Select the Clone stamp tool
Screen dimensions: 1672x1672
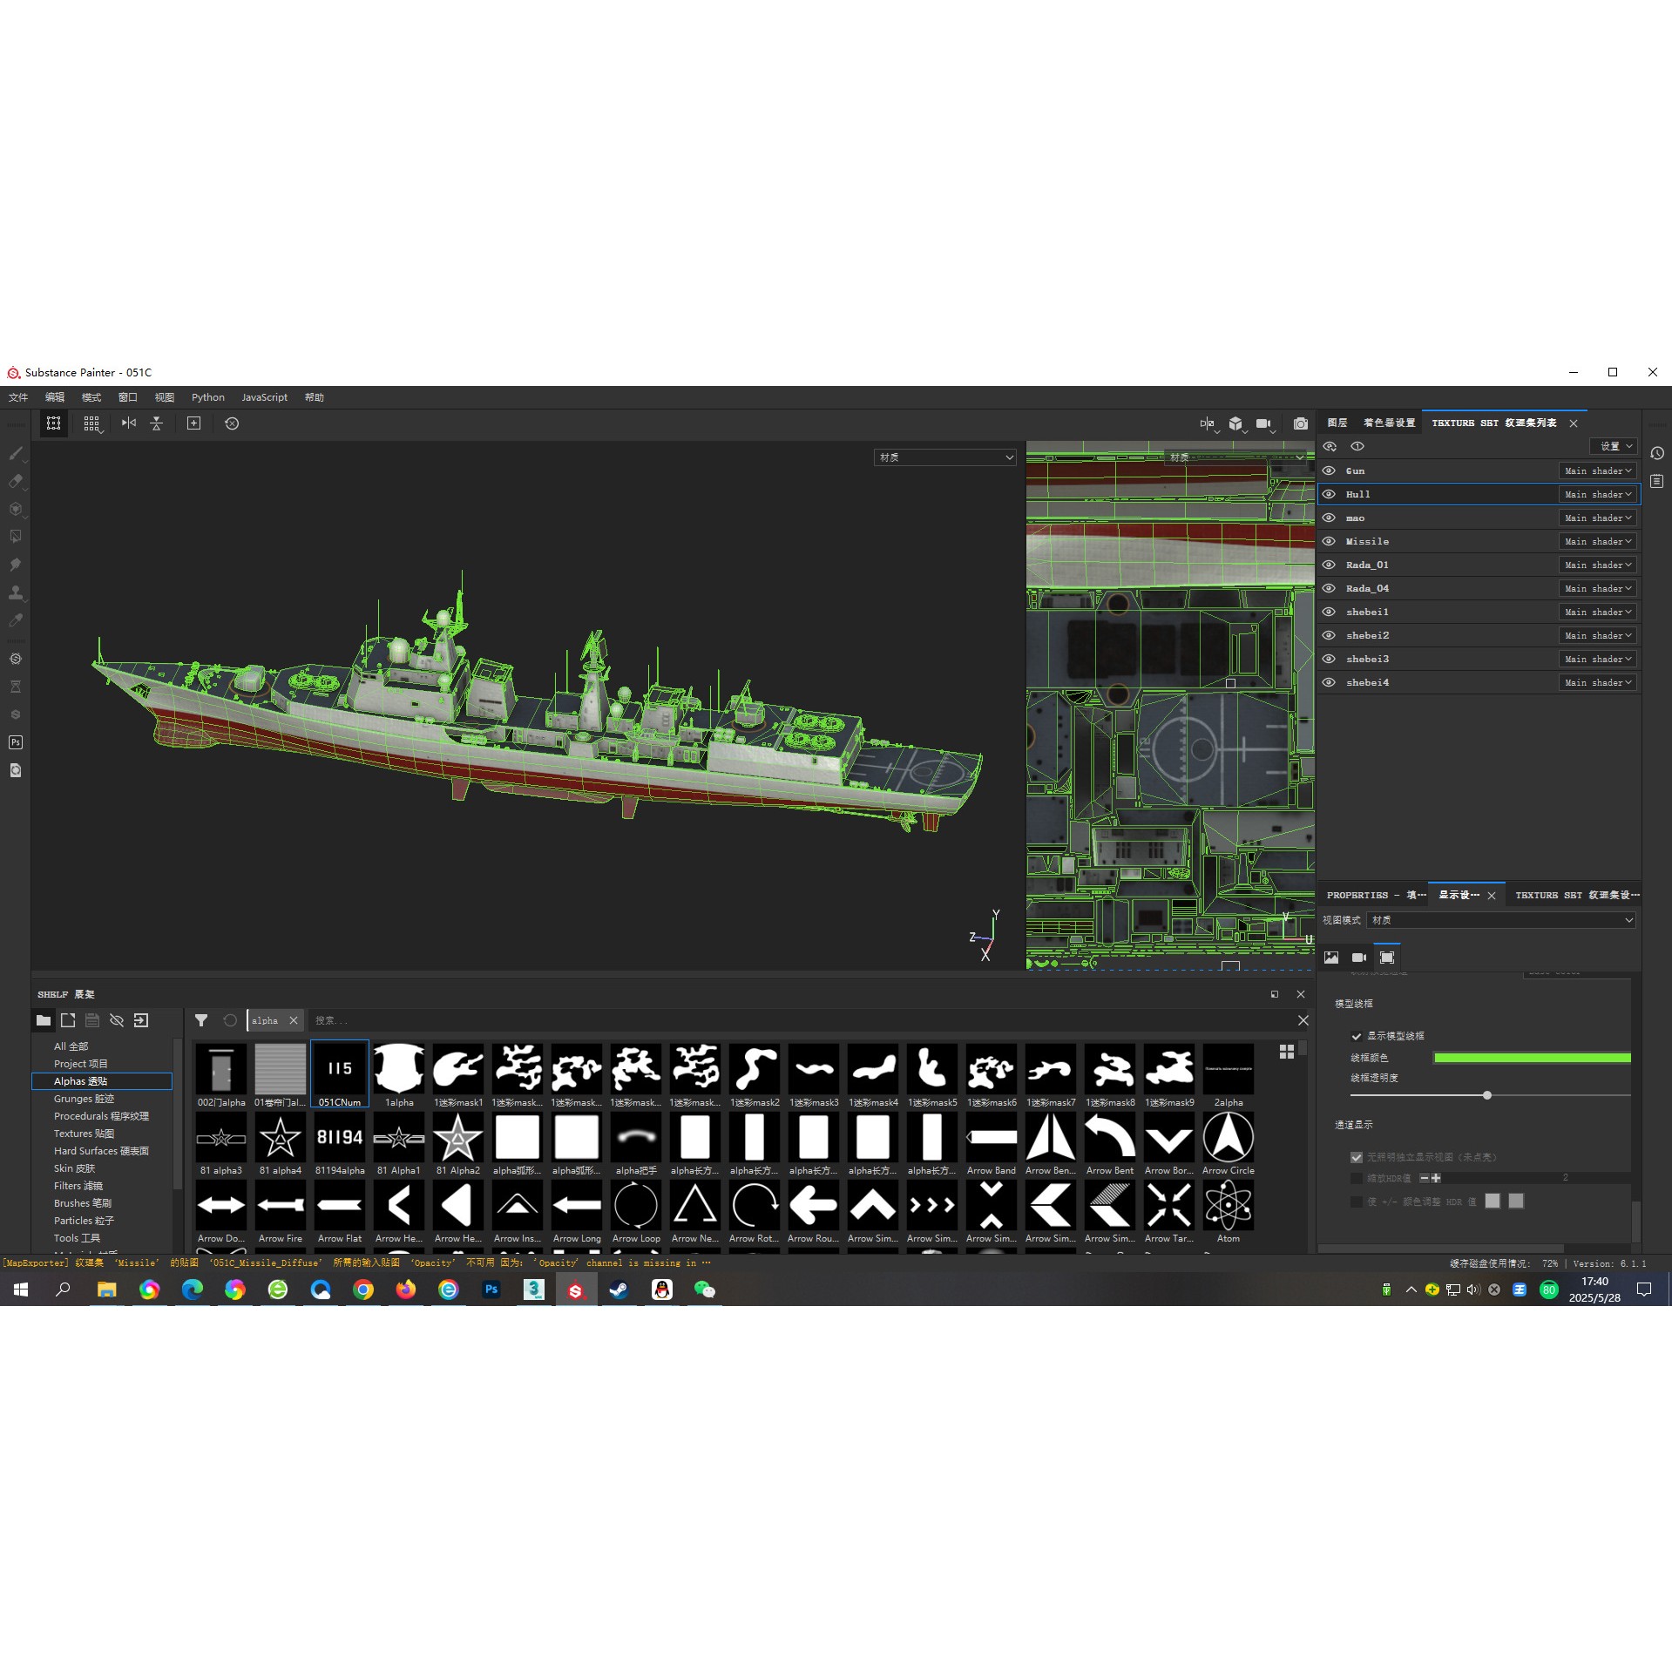tap(16, 592)
